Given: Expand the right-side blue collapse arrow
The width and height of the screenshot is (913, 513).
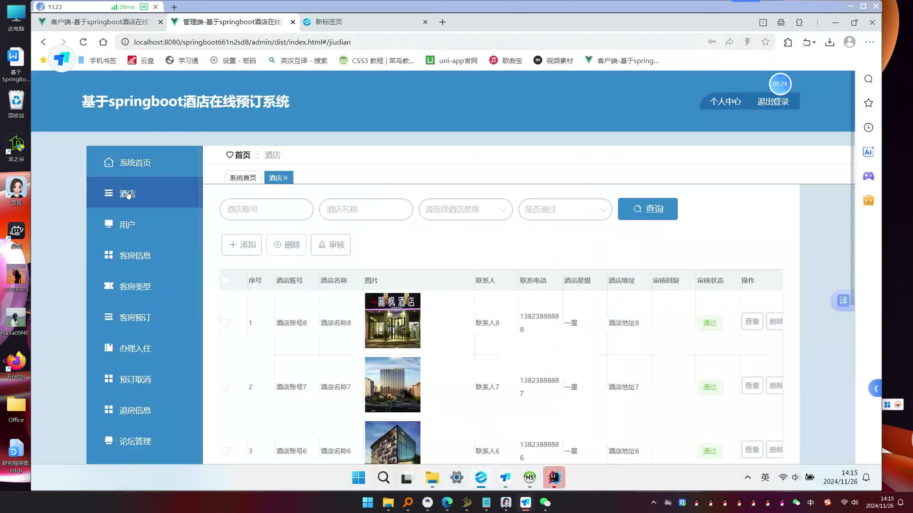Looking at the screenshot, I should [x=876, y=388].
